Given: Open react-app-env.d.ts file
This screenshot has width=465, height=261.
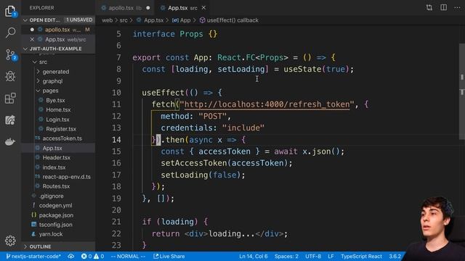Looking at the screenshot, I should tap(66, 177).
